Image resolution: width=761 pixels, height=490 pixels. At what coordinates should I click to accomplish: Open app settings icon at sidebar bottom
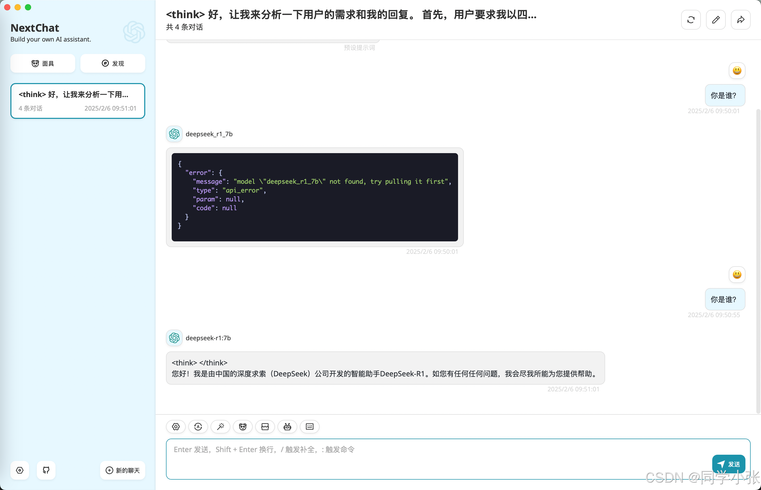[x=20, y=470]
